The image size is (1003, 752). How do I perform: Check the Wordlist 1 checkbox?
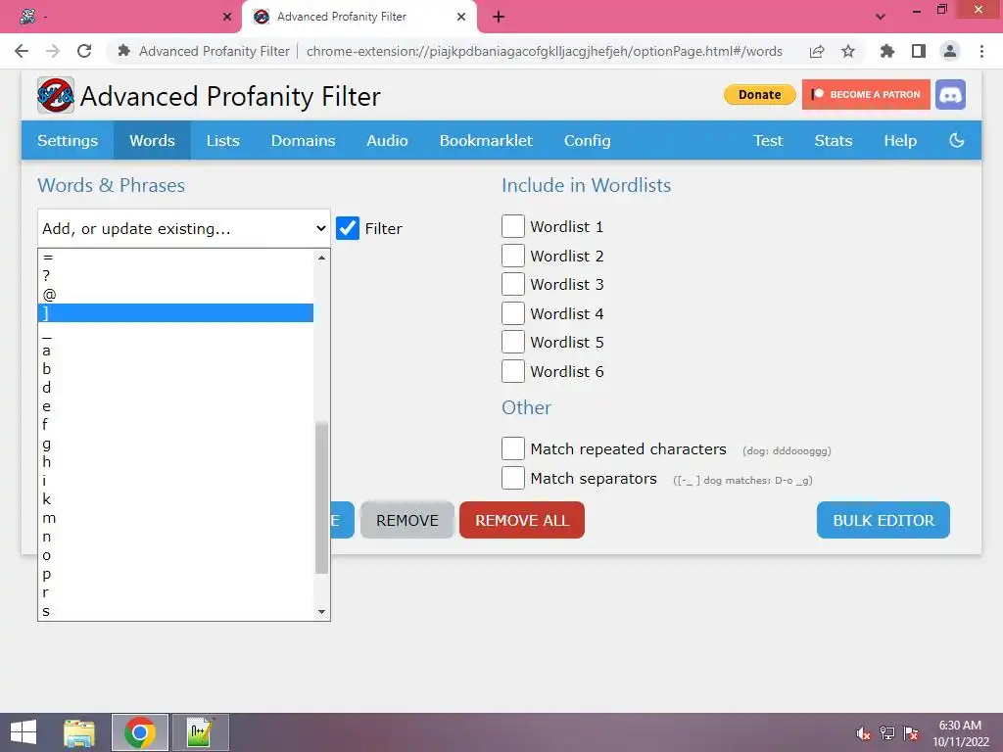pos(513,226)
